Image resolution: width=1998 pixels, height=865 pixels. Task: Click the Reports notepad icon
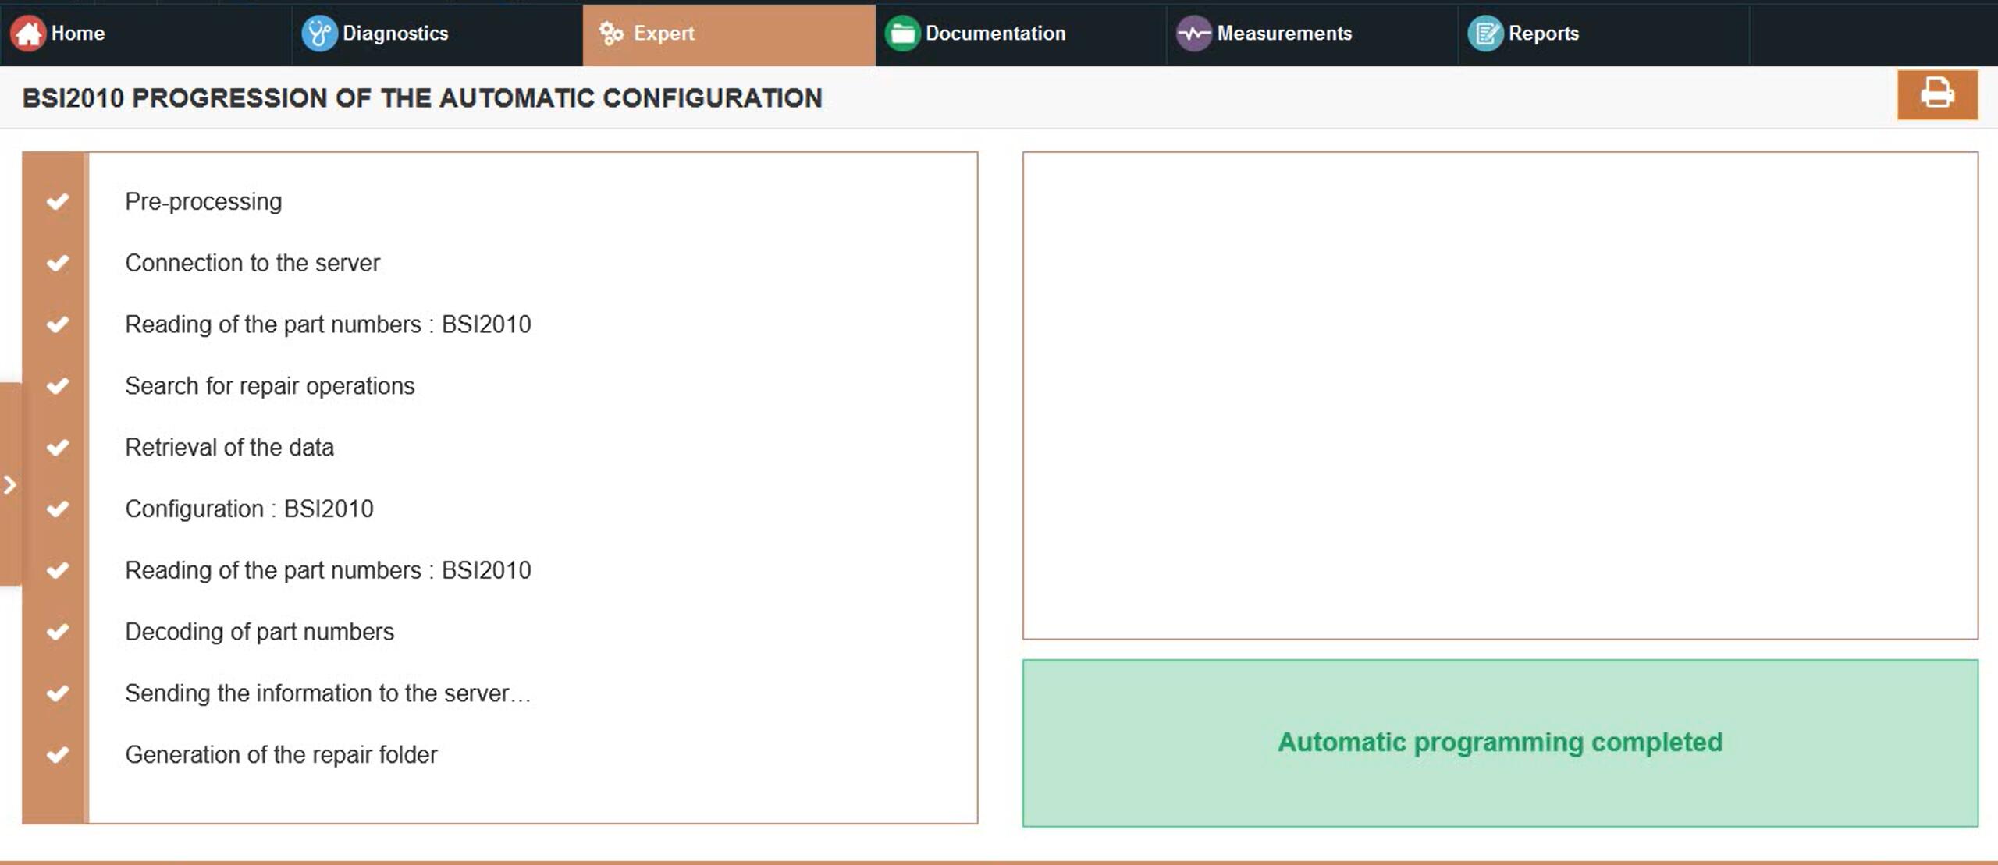1484,34
